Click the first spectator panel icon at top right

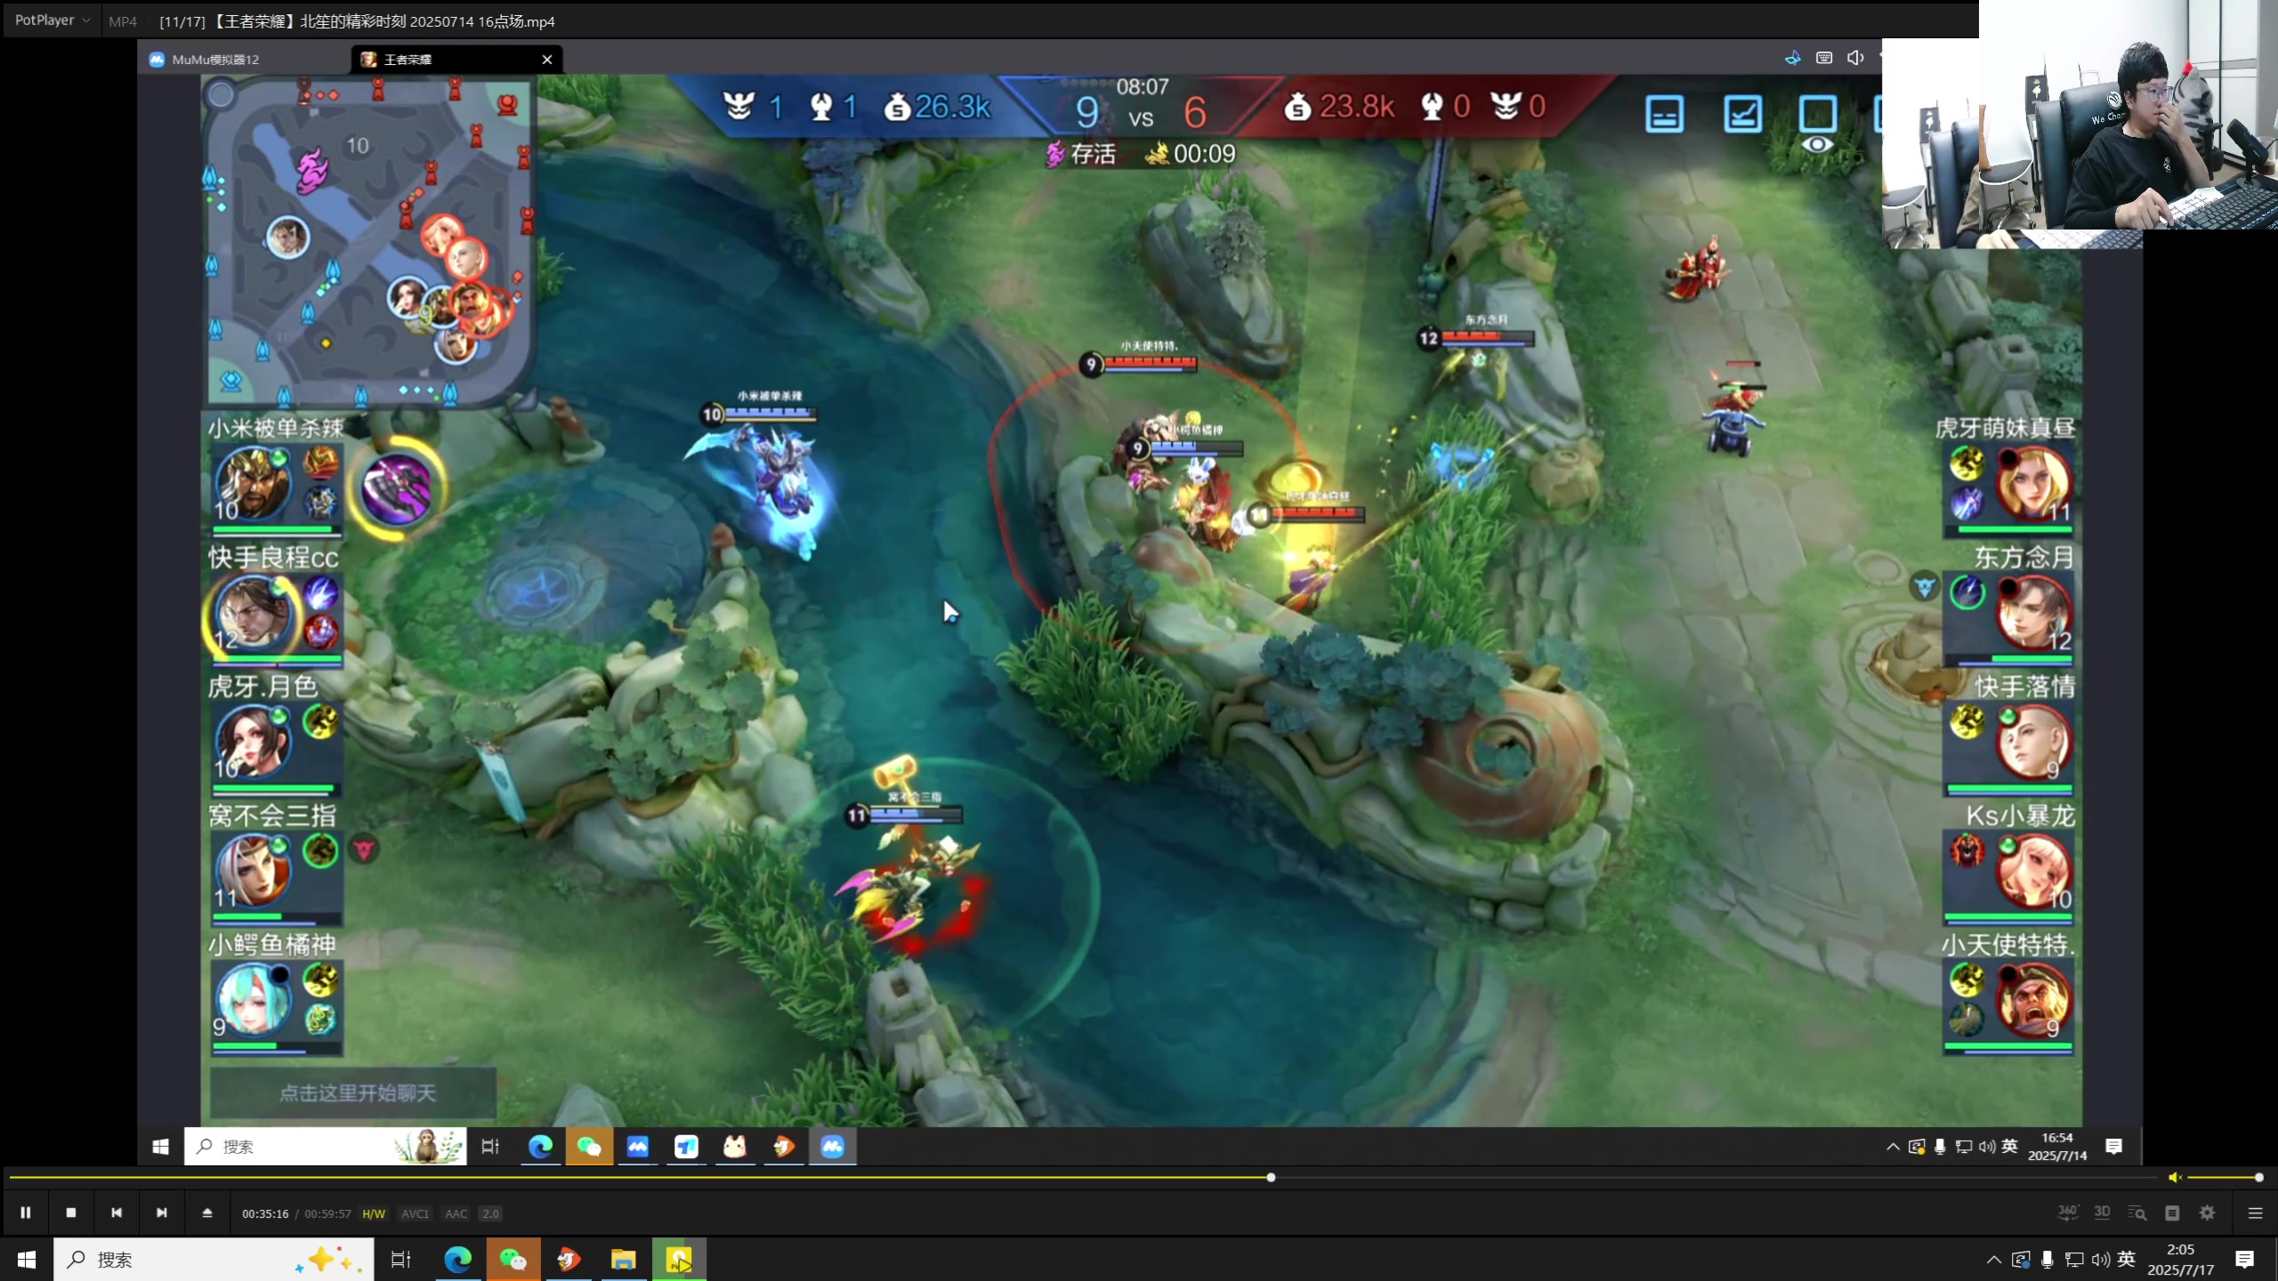(x=1664, y=114)
